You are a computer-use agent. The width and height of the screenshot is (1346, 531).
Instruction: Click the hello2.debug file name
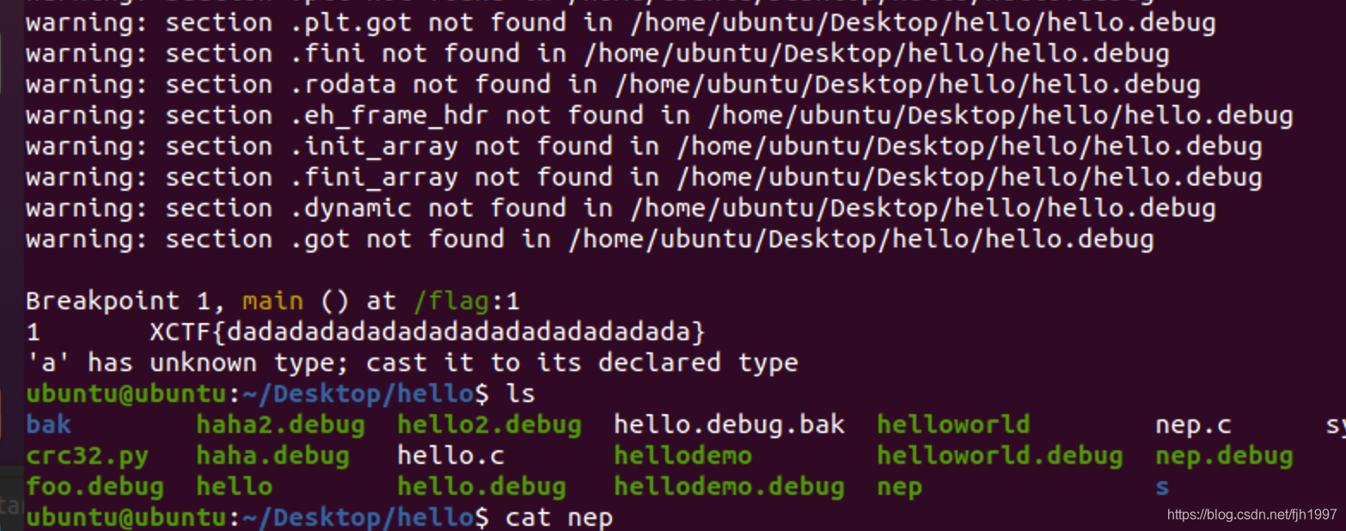point(489,424)
